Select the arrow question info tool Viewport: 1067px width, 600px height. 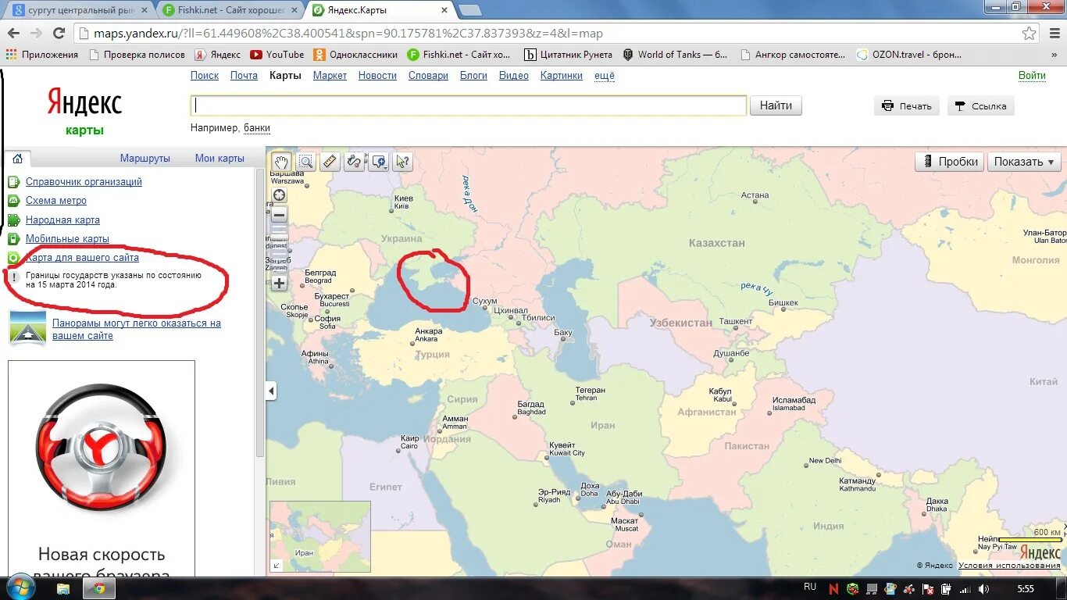point(403,162)
